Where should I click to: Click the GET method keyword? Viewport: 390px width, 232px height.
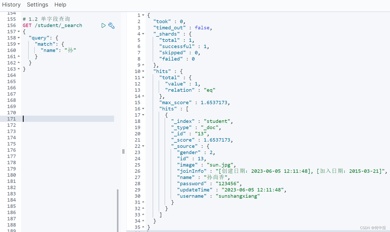tap(27, 25)
